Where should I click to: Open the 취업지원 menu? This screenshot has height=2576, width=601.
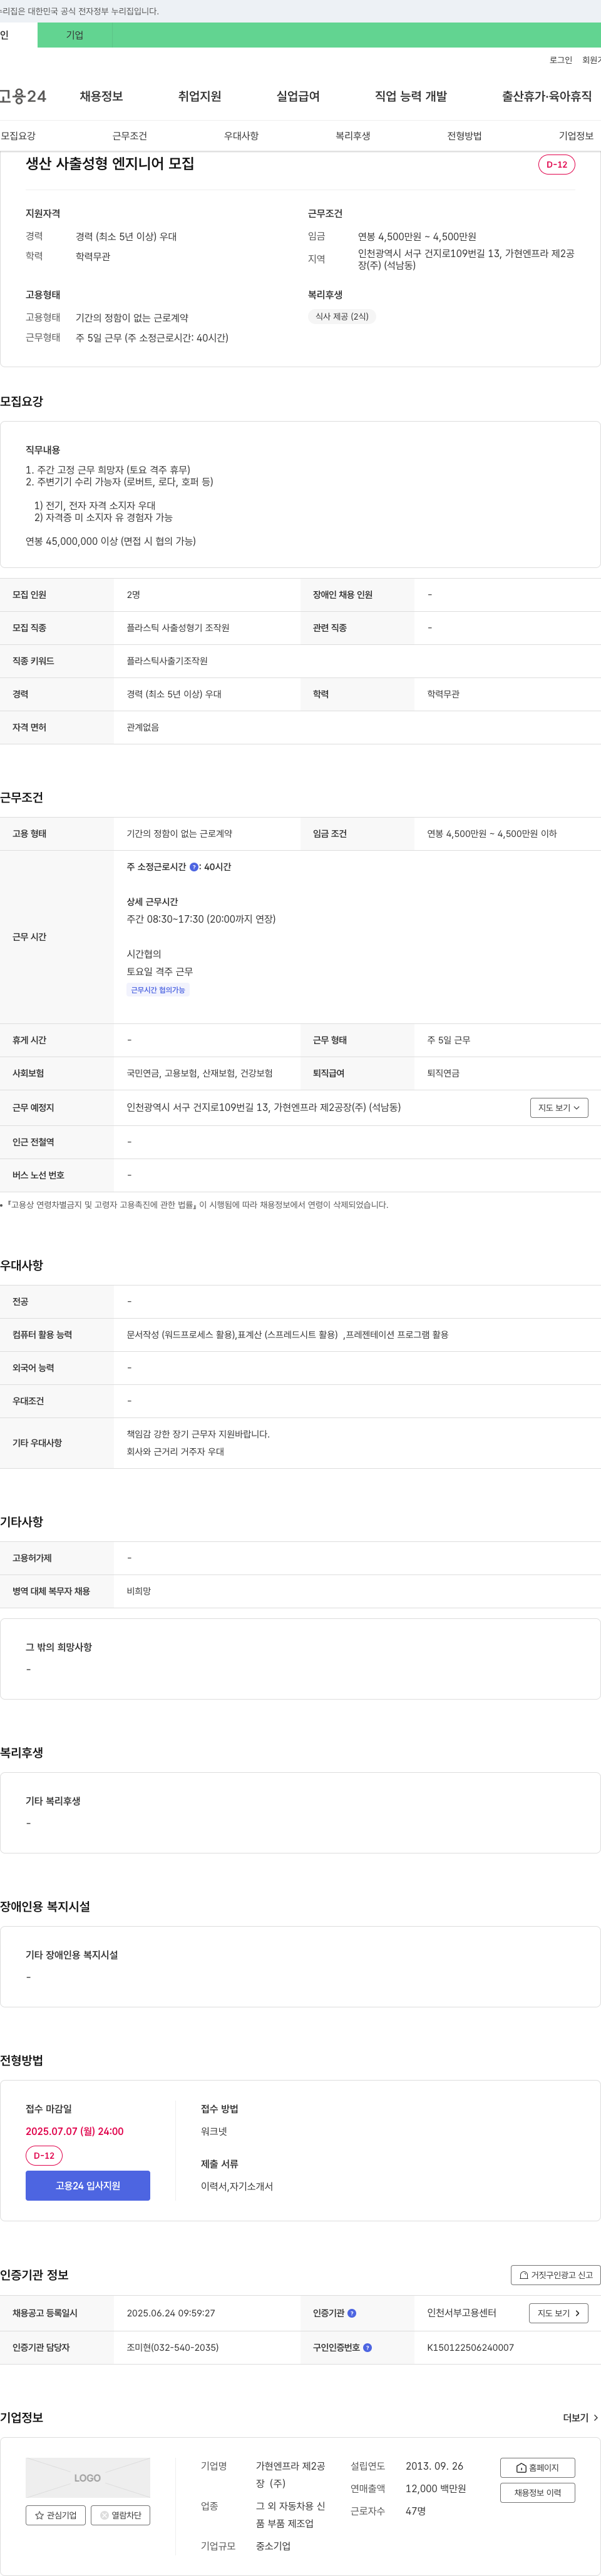[x=199, y=96]
